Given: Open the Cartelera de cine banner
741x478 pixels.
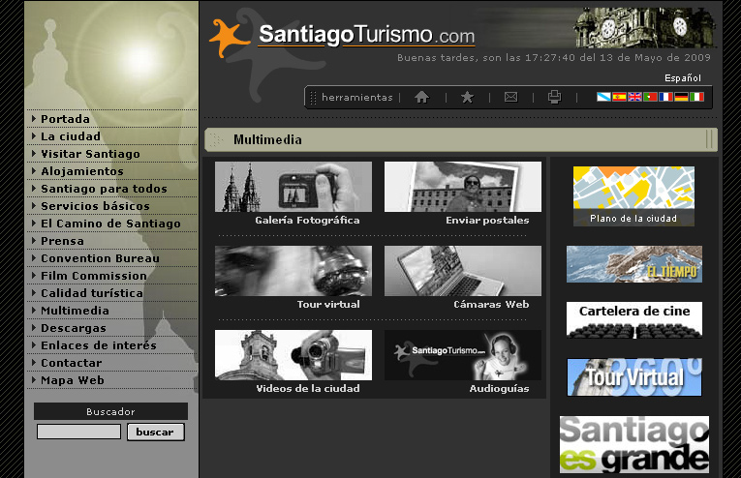Looking at the screenshot, I should click(x=634, y=320).
